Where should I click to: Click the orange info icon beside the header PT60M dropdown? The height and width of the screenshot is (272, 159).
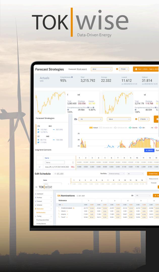tap(117, 69)
